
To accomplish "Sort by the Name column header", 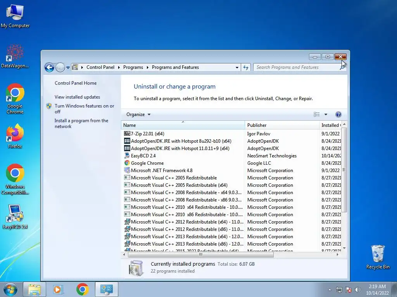I will (183, 125).
